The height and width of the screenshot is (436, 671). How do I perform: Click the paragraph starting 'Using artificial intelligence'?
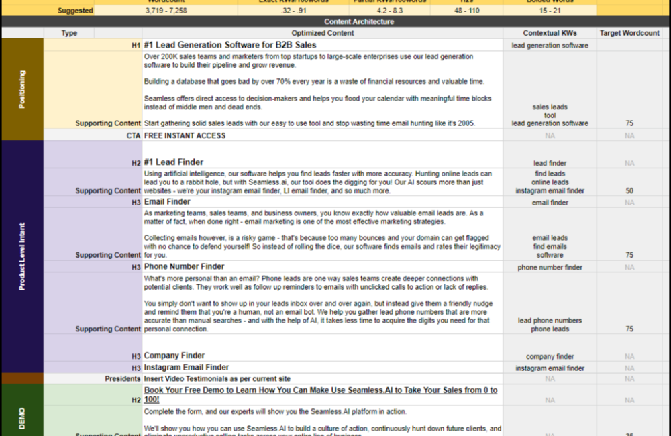(x=318, y=182)
